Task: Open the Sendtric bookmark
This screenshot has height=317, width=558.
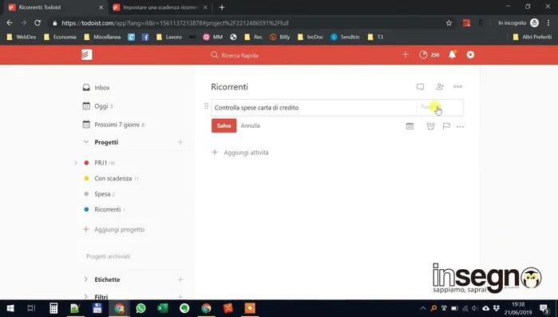Action: 345,37
